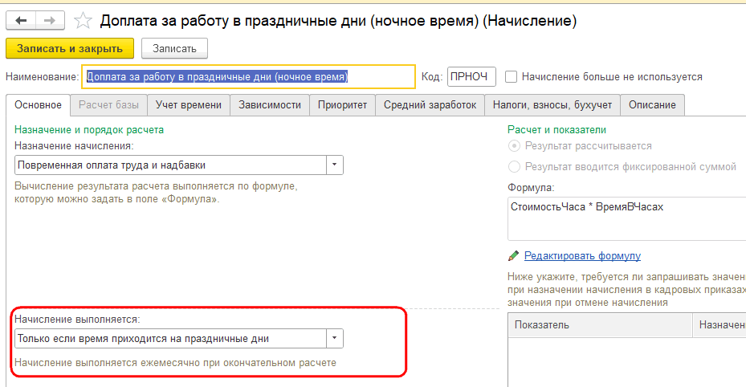Open the Описание tab
The height and width of the screenshot is (387, 746).
(652, 105)
